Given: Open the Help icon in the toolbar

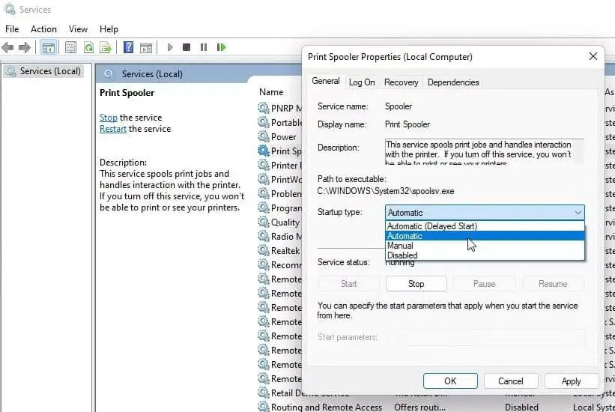Looking at the screenshot, I should (128, 47).
